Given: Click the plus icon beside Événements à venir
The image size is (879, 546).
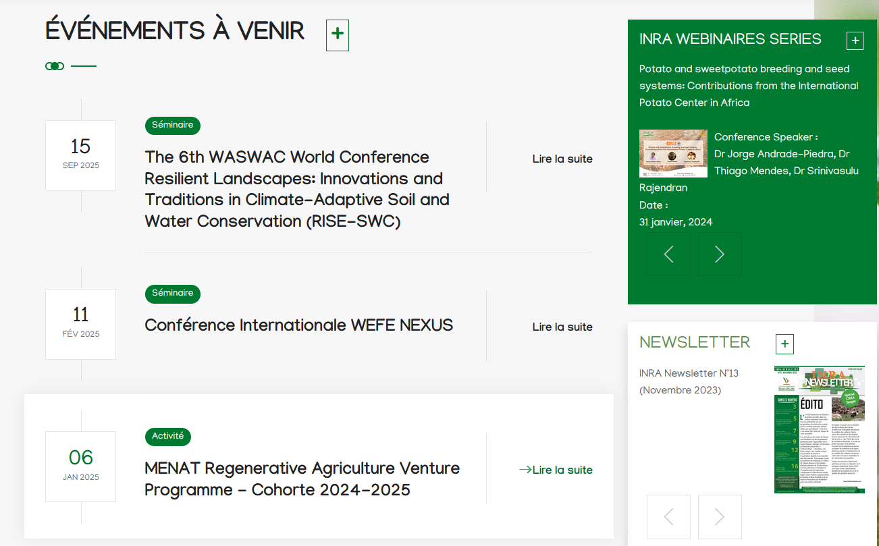Looking at the screenshot, I should [x=338, y=35].
